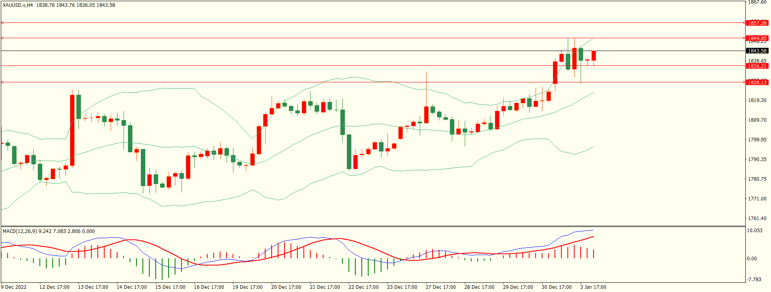The width and height of the screenshot is (771, 292).
Task: Select the red 1849.85 price level label
Action: pyautogui.click(x=757, y=38)
